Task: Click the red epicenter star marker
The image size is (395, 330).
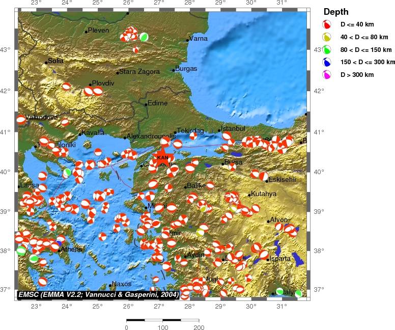Action: tap(162, 157)
